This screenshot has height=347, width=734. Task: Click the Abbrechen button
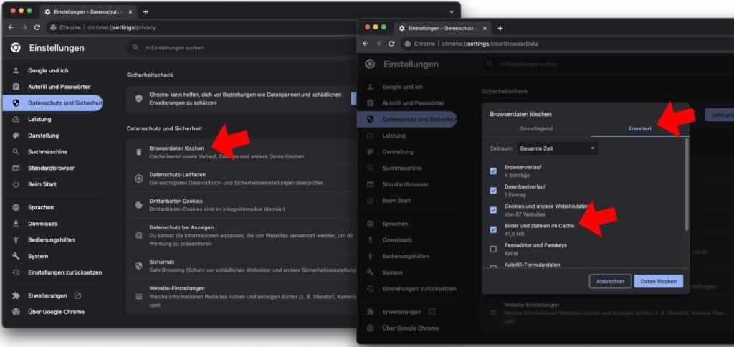(x=610, y=282)
